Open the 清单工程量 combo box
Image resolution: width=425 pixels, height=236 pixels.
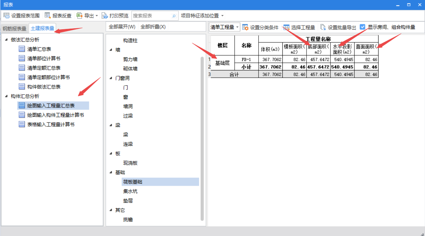225,27
